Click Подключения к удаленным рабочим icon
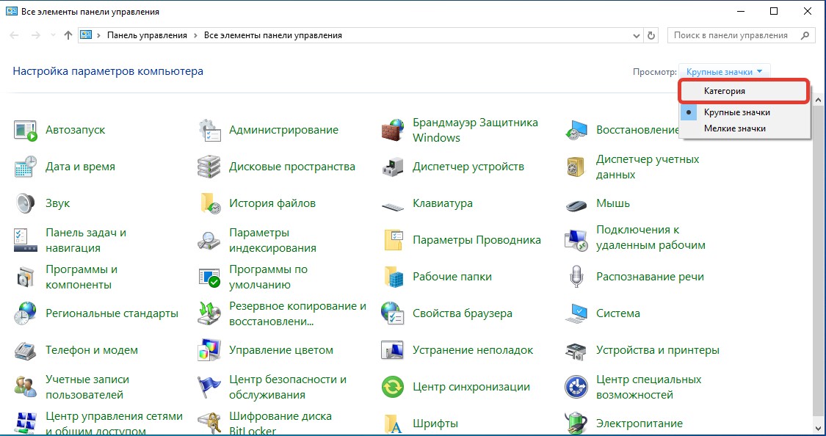Image resolution: width=826 pixels, height=436 pixels. click(576, 240)
